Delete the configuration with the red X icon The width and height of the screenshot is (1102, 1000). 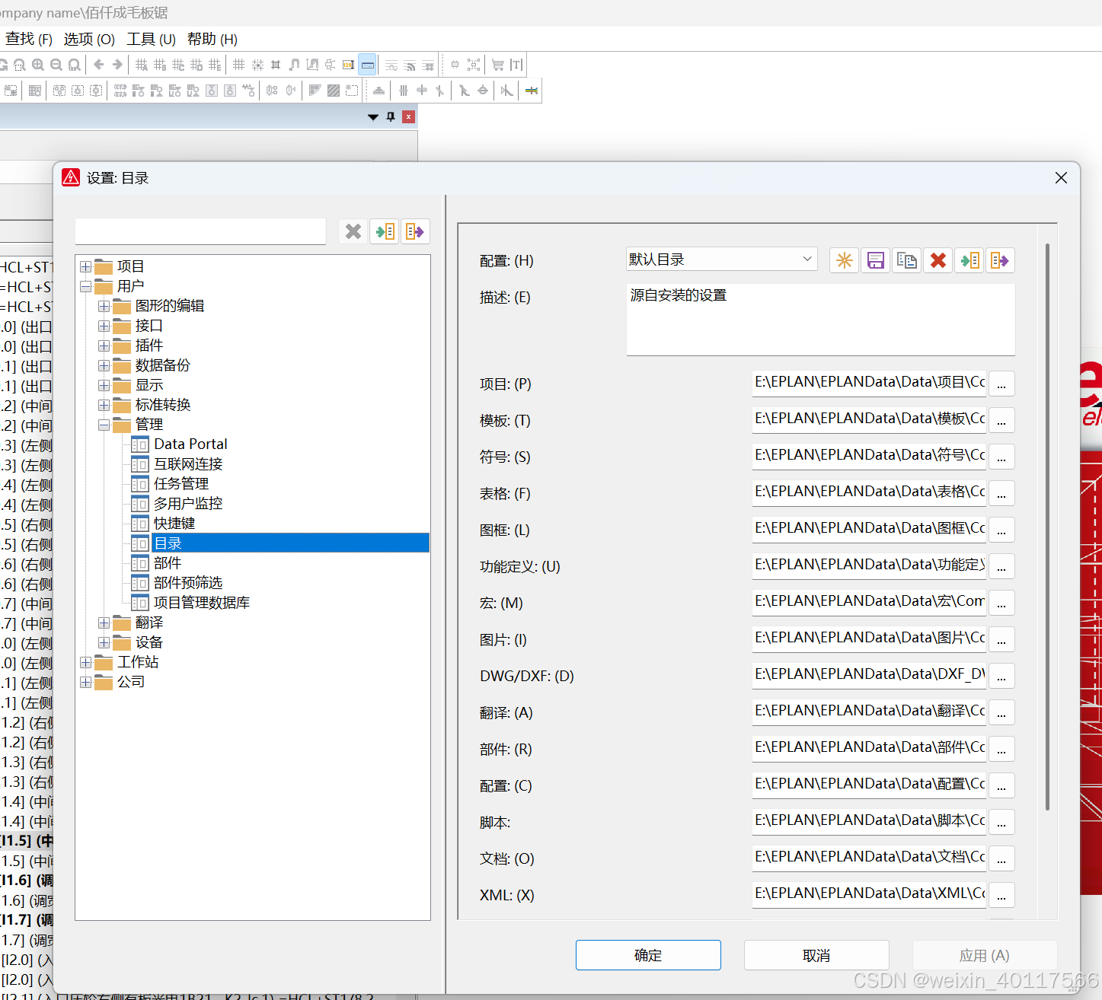[938, 260]
